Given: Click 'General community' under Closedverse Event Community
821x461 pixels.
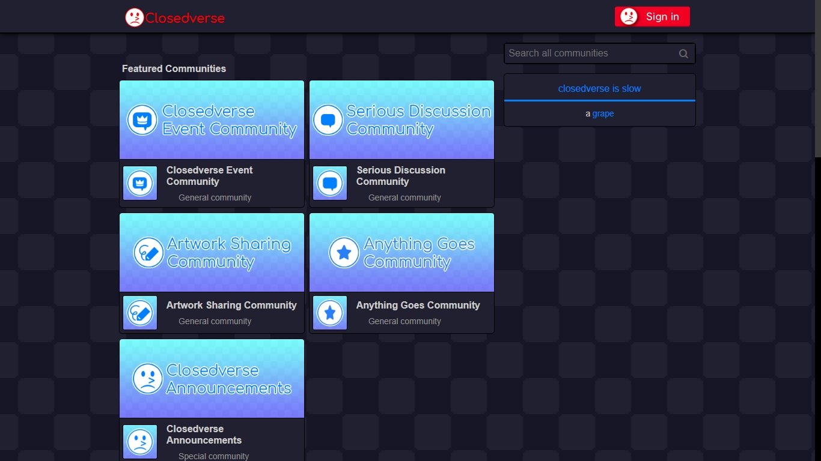Looking at the screenshot, I should point(215,197).
